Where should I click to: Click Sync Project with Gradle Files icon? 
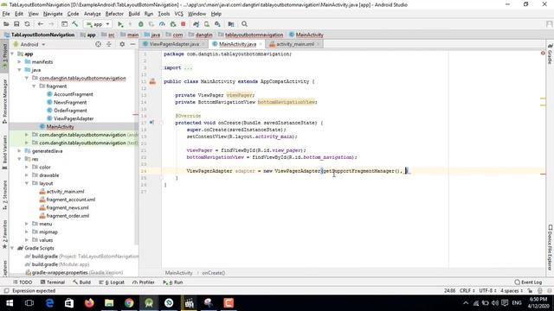pyautogui.click(x=196, y=24)
